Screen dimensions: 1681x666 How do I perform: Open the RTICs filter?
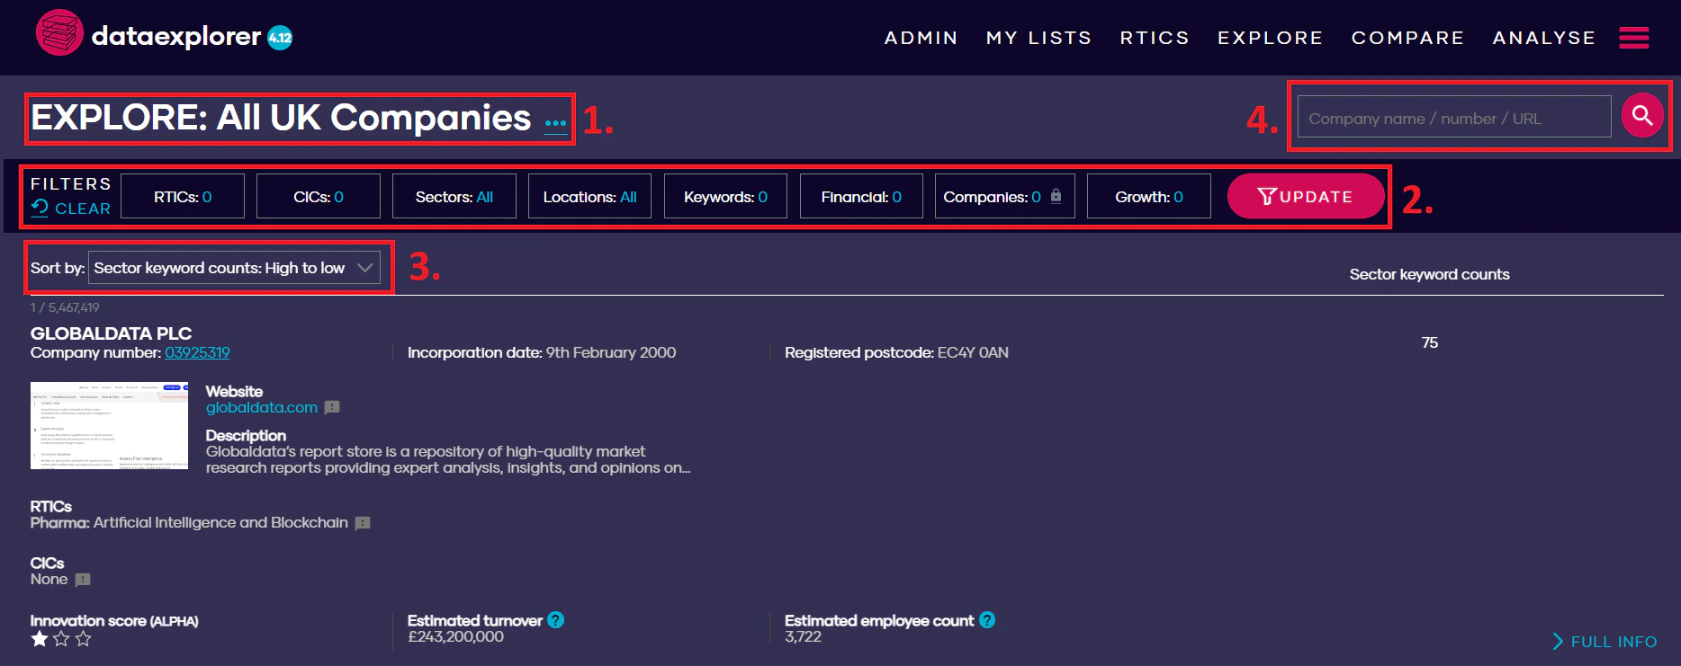(183, 196)
